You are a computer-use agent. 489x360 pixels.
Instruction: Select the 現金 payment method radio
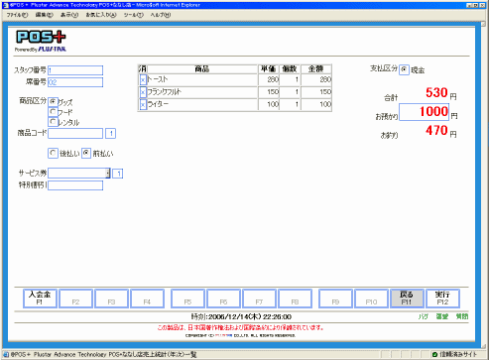[404, 69]
